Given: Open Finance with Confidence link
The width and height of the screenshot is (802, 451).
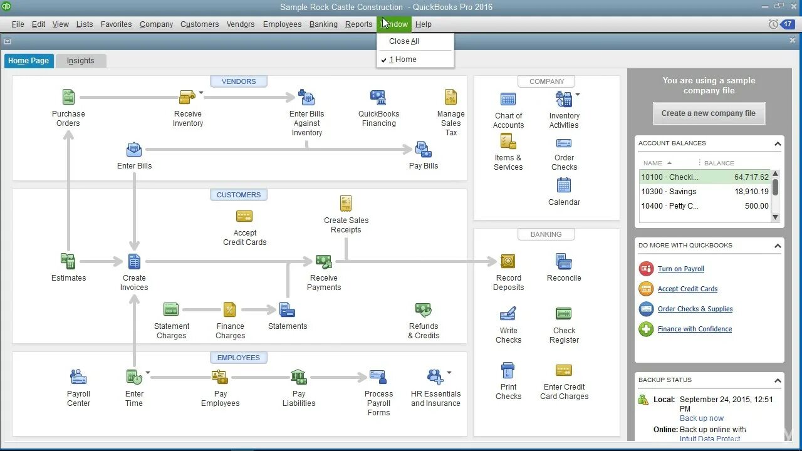Looking at the screenshot, I should pyautogui.click(x=694, y=329).
